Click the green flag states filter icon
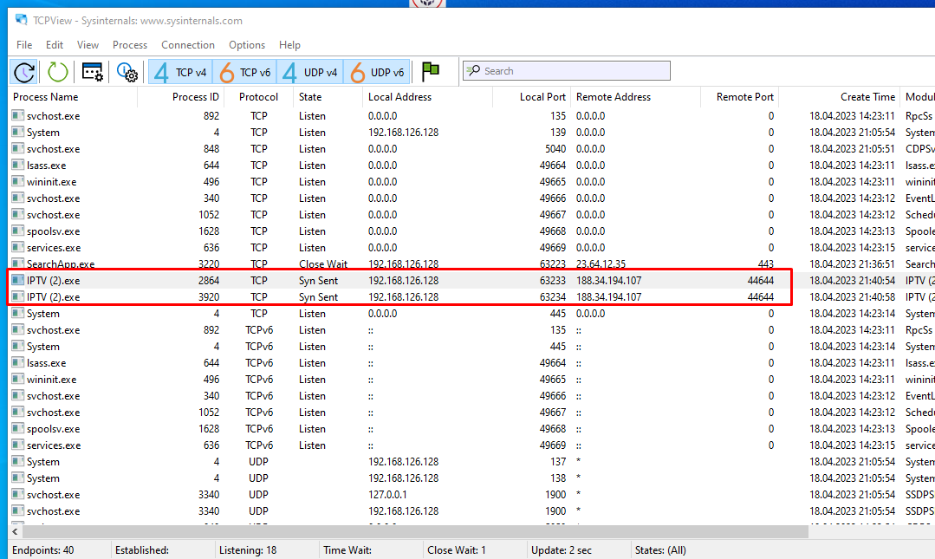935x559 pixels. pyautogui.click(x=430, y=71)
